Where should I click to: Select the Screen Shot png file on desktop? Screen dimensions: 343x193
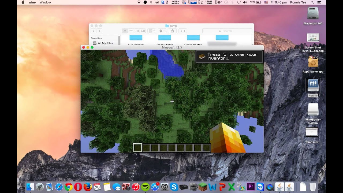click(x=313, y=43)
